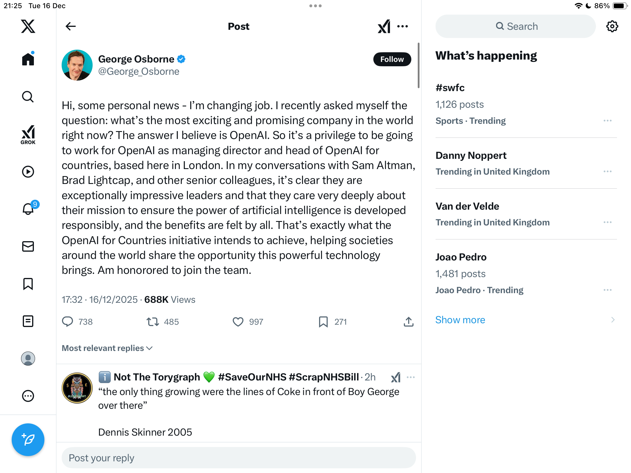Viewport: 631px width, 473px height.
Task: Open the Grok icon in sidebar
Action: point(28,135)
